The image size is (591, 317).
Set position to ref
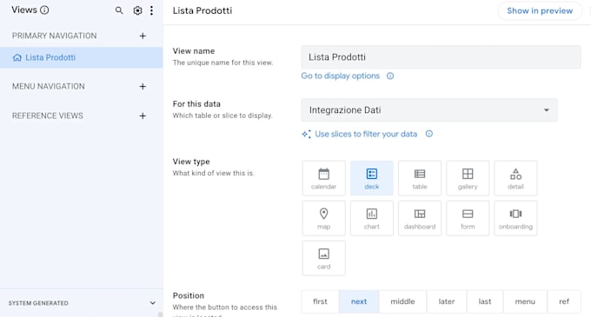564,301
